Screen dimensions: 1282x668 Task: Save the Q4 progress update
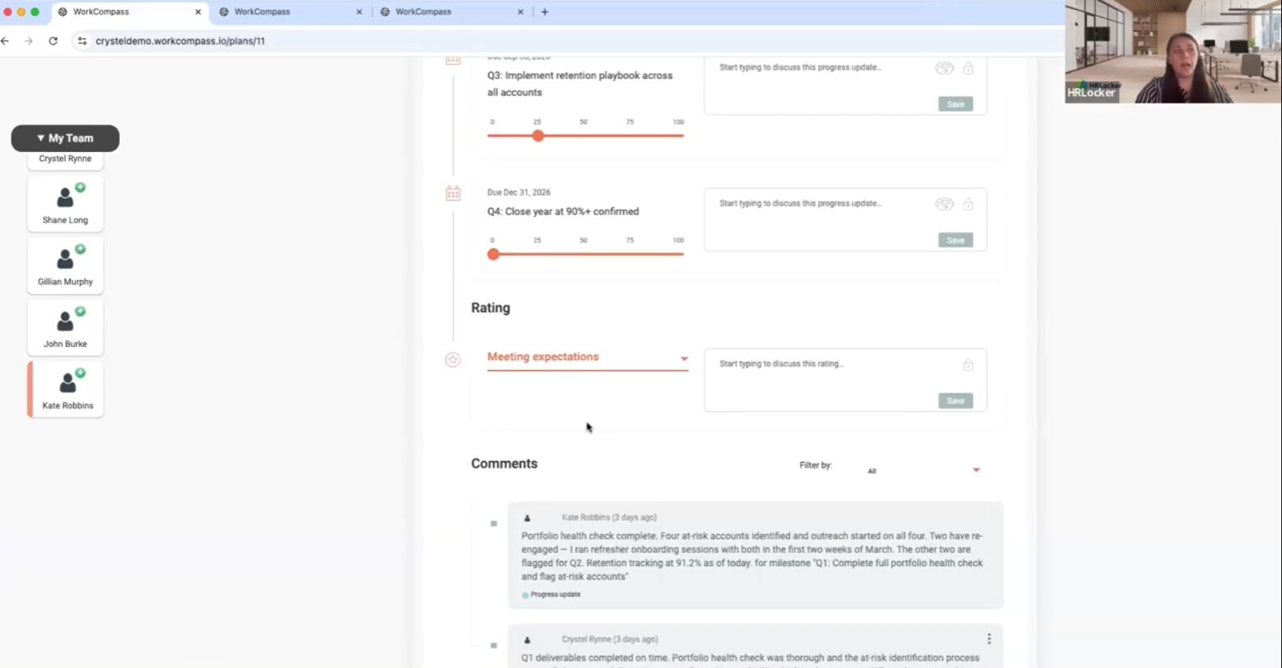(956, 240)
